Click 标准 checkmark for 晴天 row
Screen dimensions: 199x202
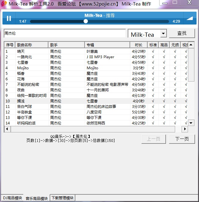[153, 51]
